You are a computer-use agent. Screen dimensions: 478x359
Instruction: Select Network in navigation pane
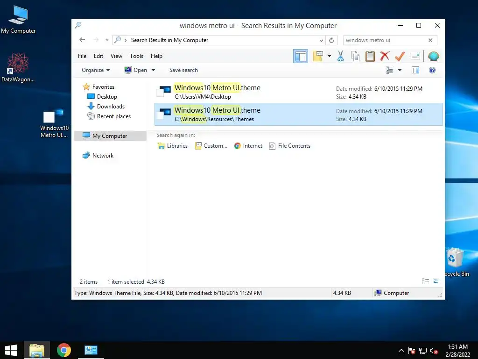coord(103,155)
